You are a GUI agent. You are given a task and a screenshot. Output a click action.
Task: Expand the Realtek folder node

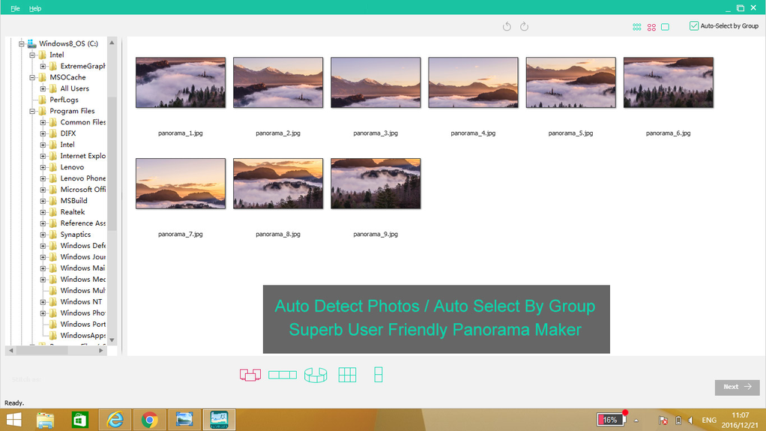(43, 212)
